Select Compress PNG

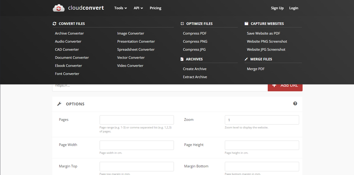(x=195, y=42)
